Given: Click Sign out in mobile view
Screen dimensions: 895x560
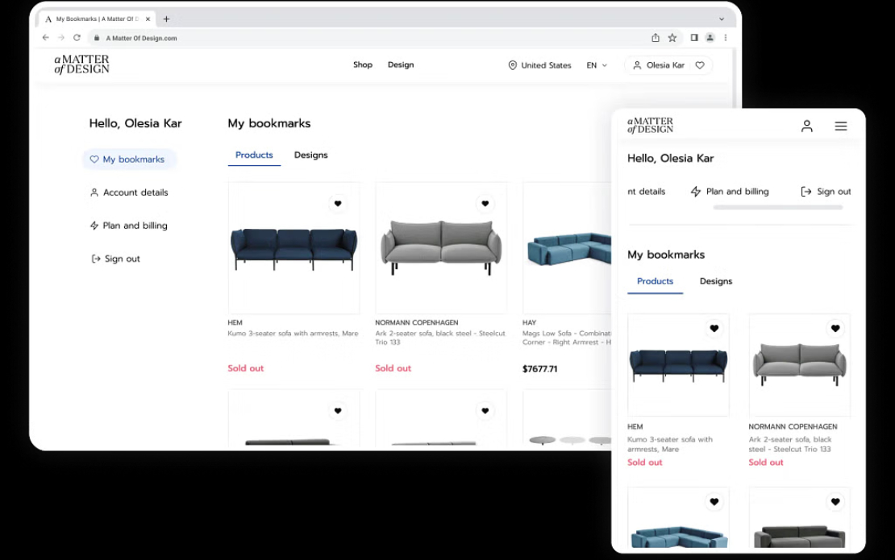Looking at the screenshot, I should pos(826,192).
